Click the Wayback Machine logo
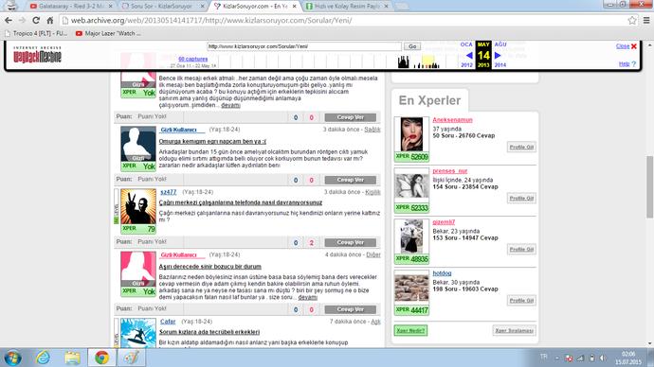This screenshot has width=654, height=367. pyautogui.click(x=37, y=55)
